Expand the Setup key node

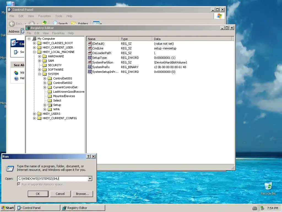[45, 105]
